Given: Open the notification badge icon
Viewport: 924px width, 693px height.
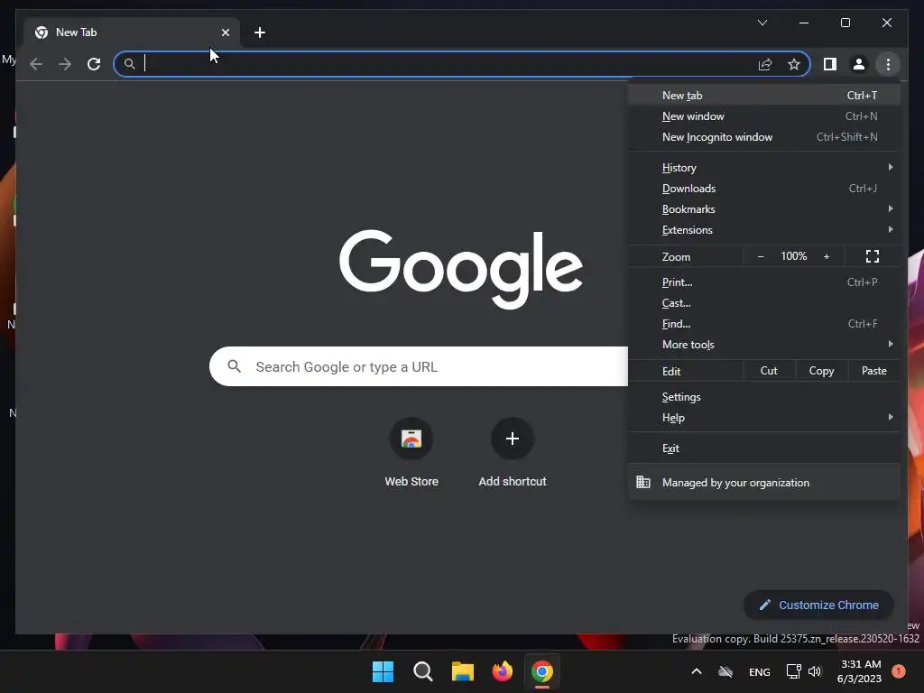Looking at the screenshot, I should tap(899, 671).
